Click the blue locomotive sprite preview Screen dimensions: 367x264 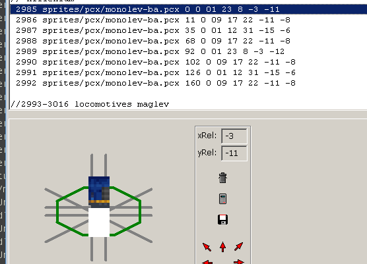99,192
